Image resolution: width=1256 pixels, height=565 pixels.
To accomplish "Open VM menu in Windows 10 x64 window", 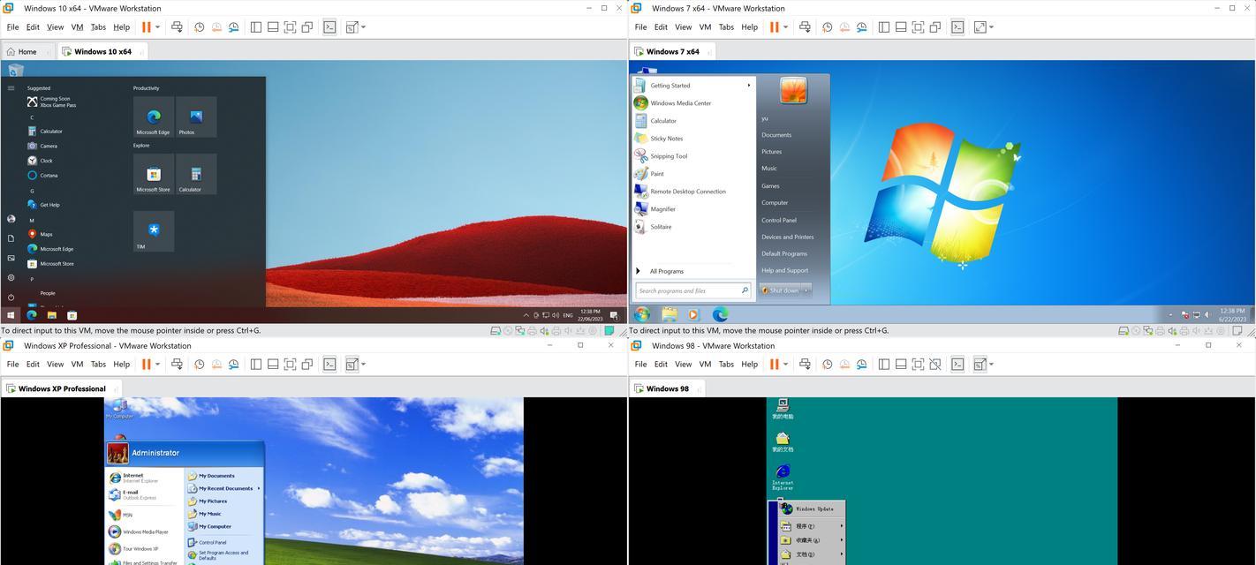I will click(77, 27).
